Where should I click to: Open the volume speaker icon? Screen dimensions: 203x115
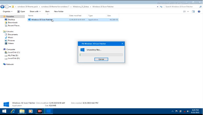coord(188,111)
